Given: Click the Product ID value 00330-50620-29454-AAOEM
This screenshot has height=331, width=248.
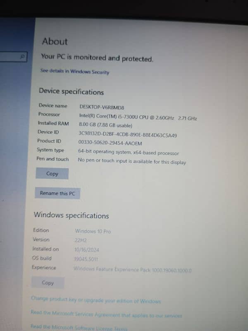Looking at the screenshot, I should [110, 143].
